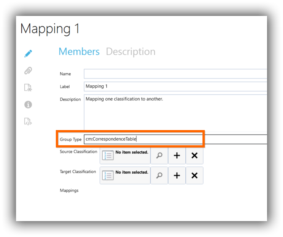Click the document asterisk sidebar icon
283x237 pixels.
click(28, 88)
